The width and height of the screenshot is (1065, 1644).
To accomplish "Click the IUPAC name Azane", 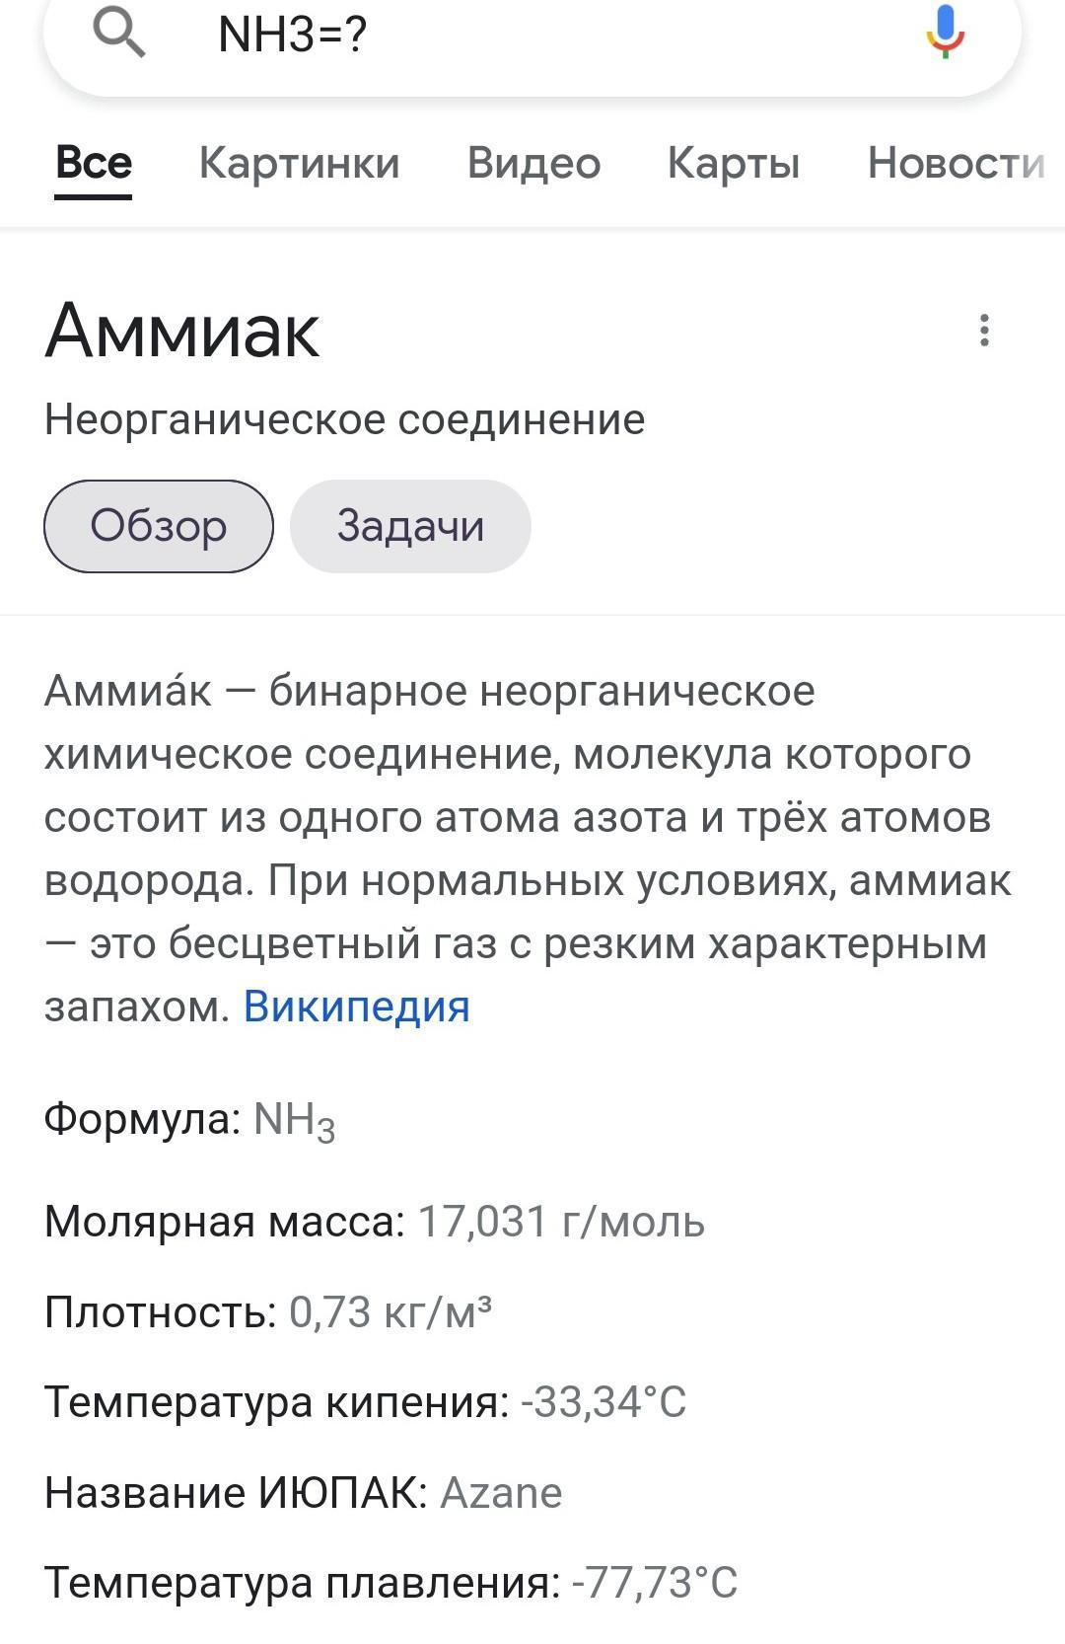I will click(x=501, y=1492).
